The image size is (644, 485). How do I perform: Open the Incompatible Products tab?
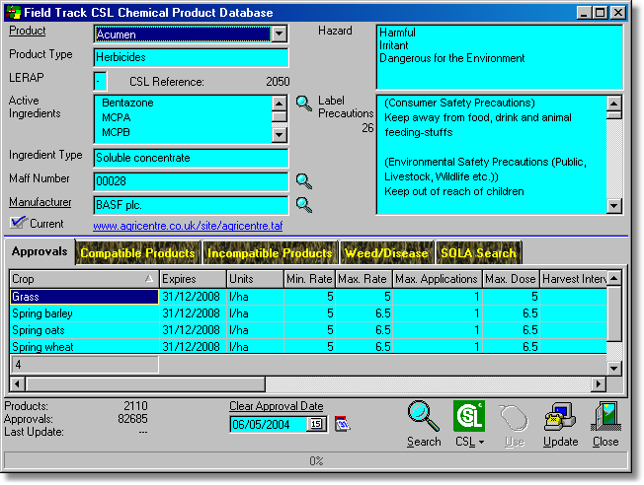[270, 253]
